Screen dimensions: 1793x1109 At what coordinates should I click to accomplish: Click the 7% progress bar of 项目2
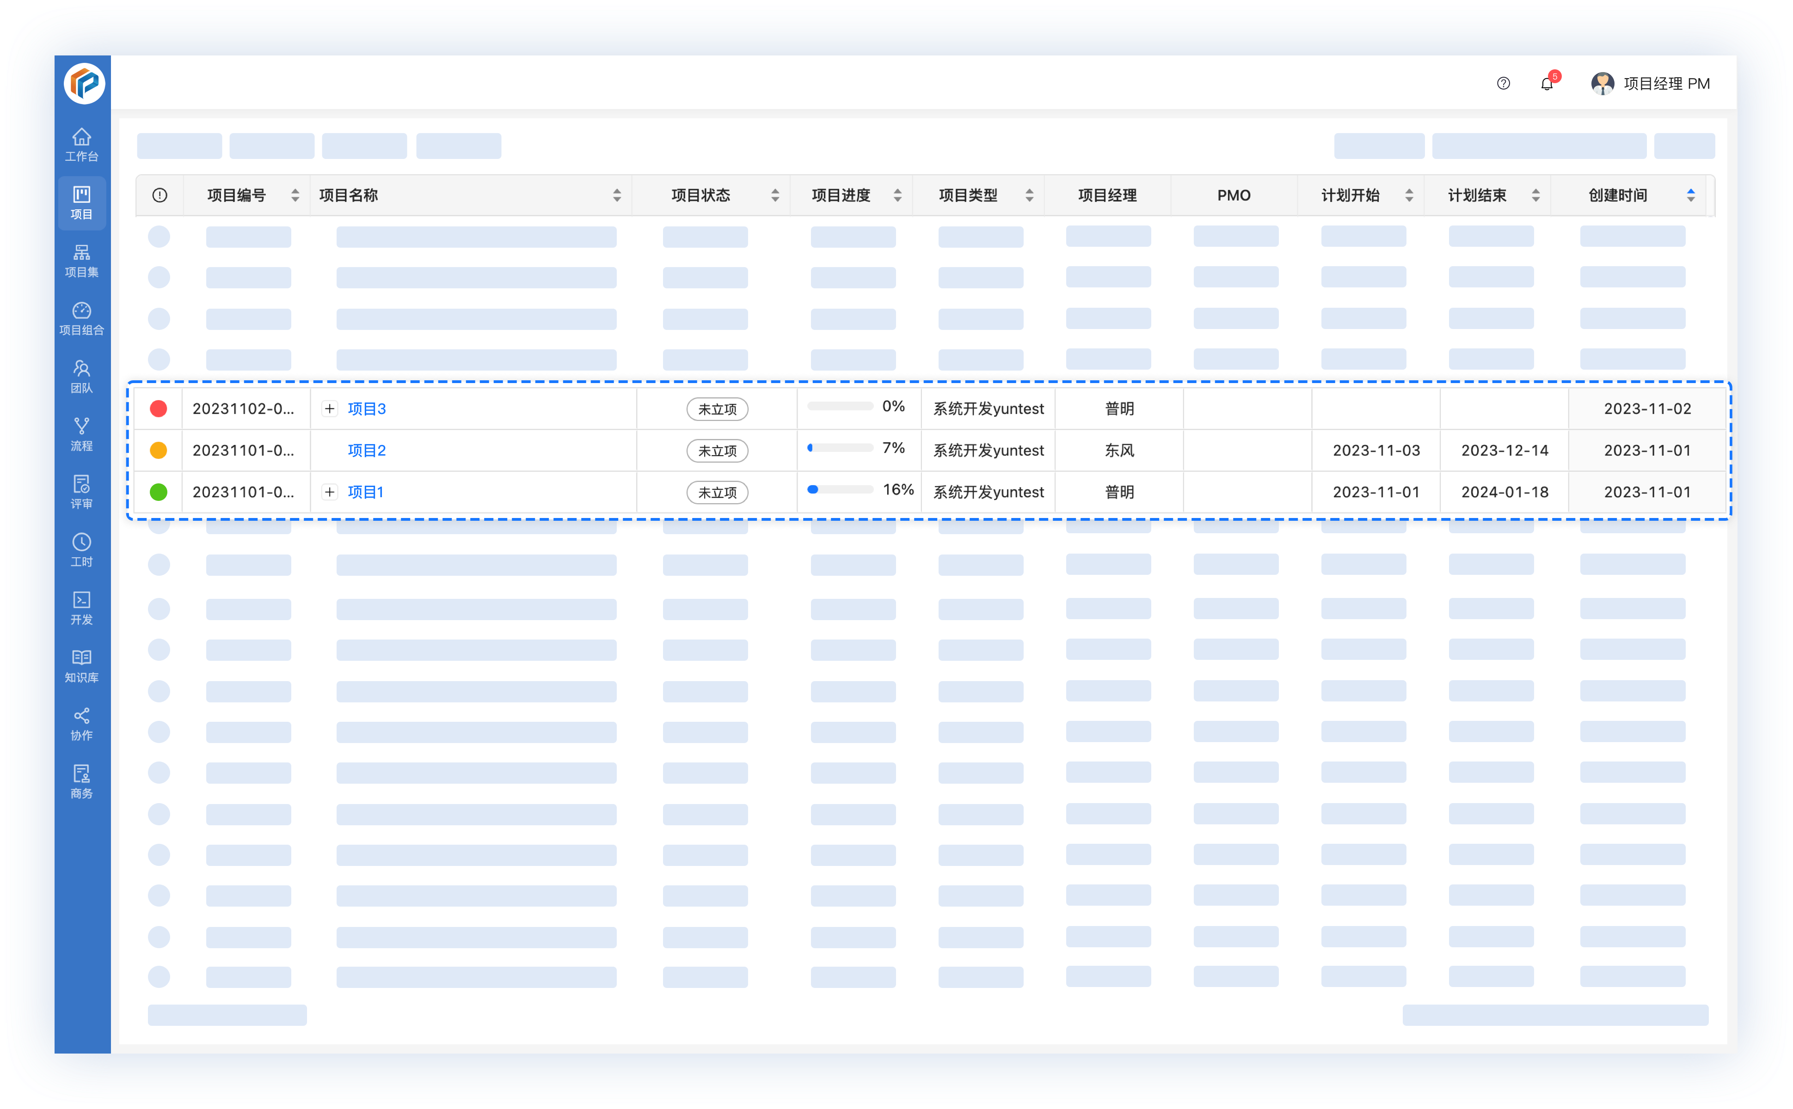[x=840, y=448]
